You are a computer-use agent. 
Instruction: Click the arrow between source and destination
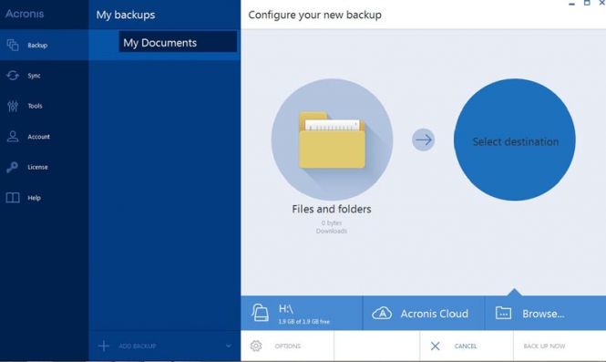(423, 140)
